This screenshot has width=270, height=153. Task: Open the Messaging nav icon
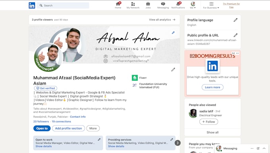(163, 5)
